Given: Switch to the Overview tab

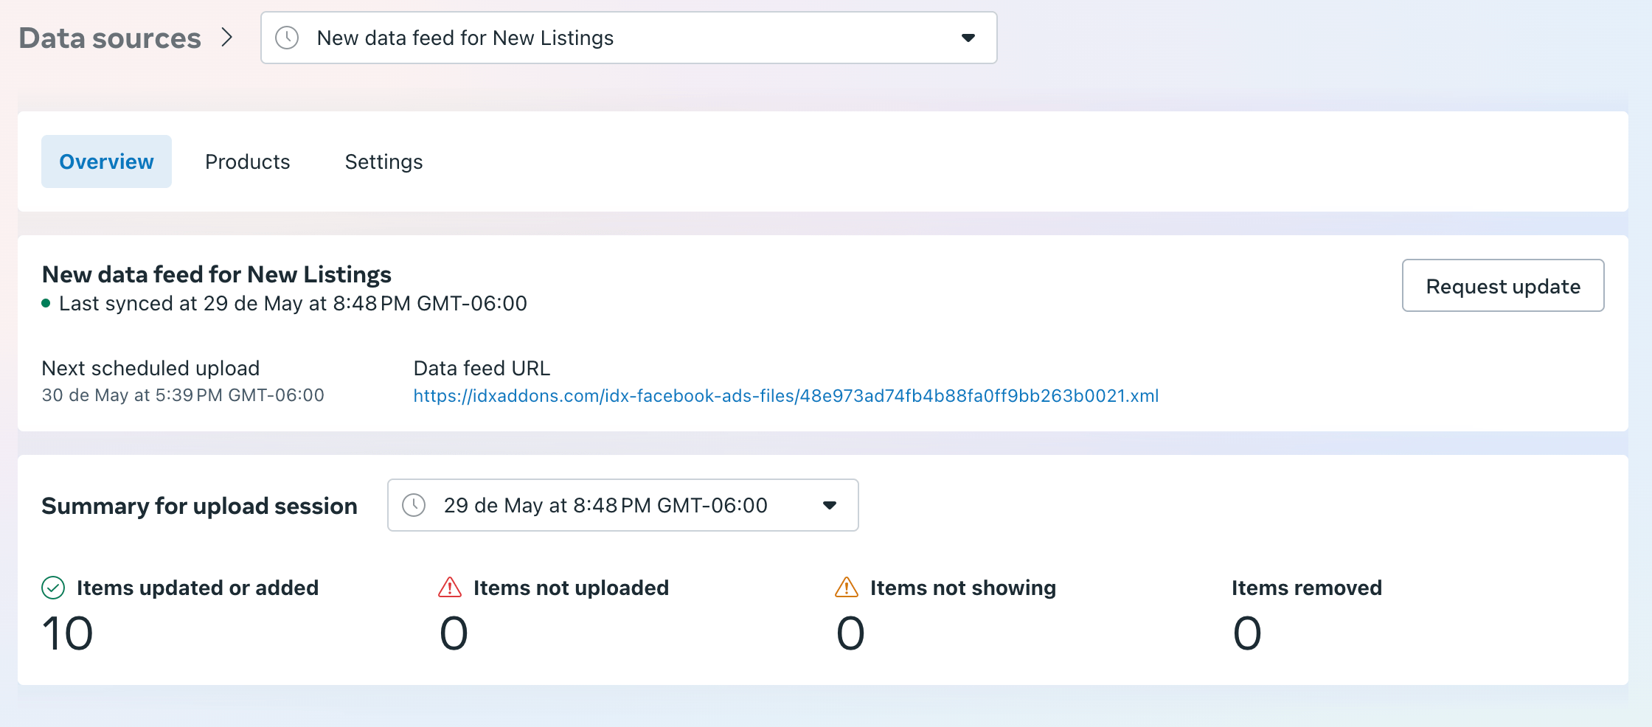Looking at the screenshot, I should (106, 161).
